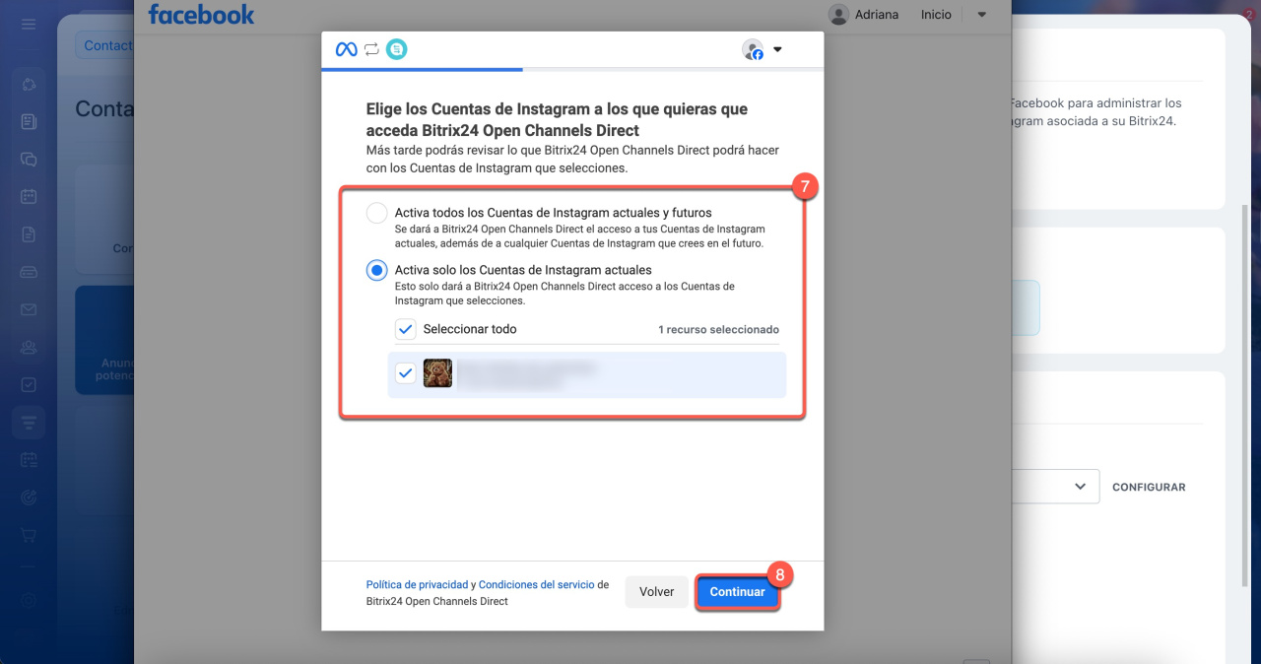Click the Volver button
1261x664 pixels.
click(x=657, y=592)
